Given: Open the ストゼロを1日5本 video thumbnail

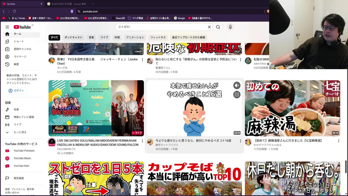Looking at the screenshot, I should coord(96,178).
